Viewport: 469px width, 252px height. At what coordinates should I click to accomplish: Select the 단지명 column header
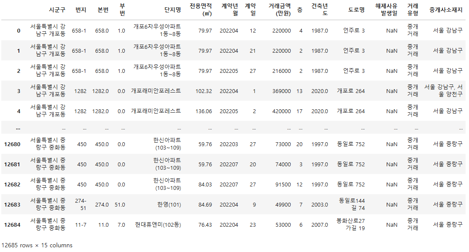[x=173, y=10]
